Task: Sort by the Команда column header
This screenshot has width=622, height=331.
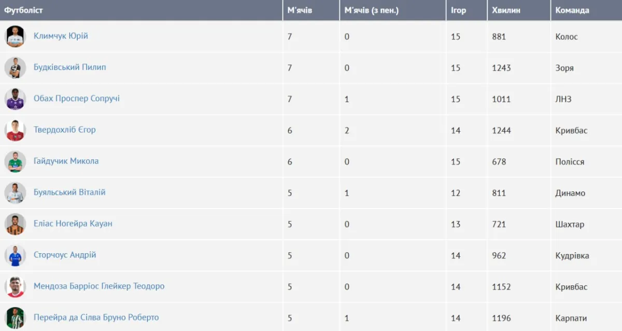Action: pos(572,10)
